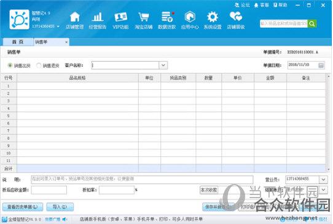Click the 客户名称 input field

point(125,65)
